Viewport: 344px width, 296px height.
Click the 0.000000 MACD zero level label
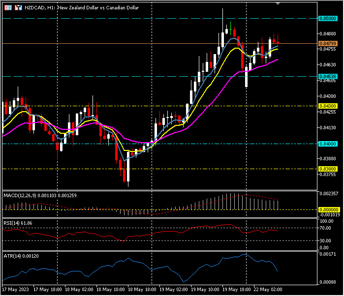coord(328,209)
